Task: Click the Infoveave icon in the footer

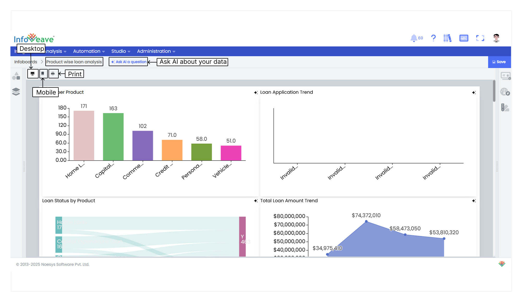Action: tap(502, 264)
